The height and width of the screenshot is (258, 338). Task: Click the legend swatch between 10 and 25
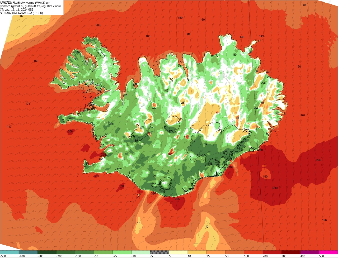coord(197,252)
